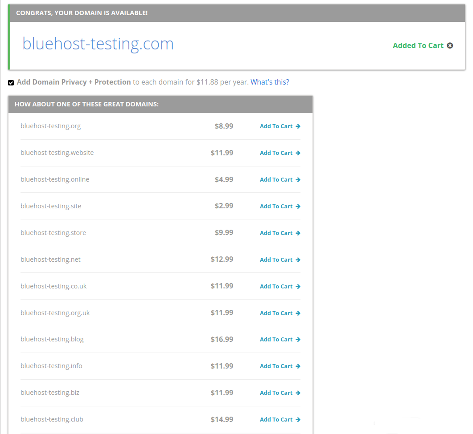Add bluehost-testing.co.uk to cart
The image size is (473, 434).
(x=280, y=286)
